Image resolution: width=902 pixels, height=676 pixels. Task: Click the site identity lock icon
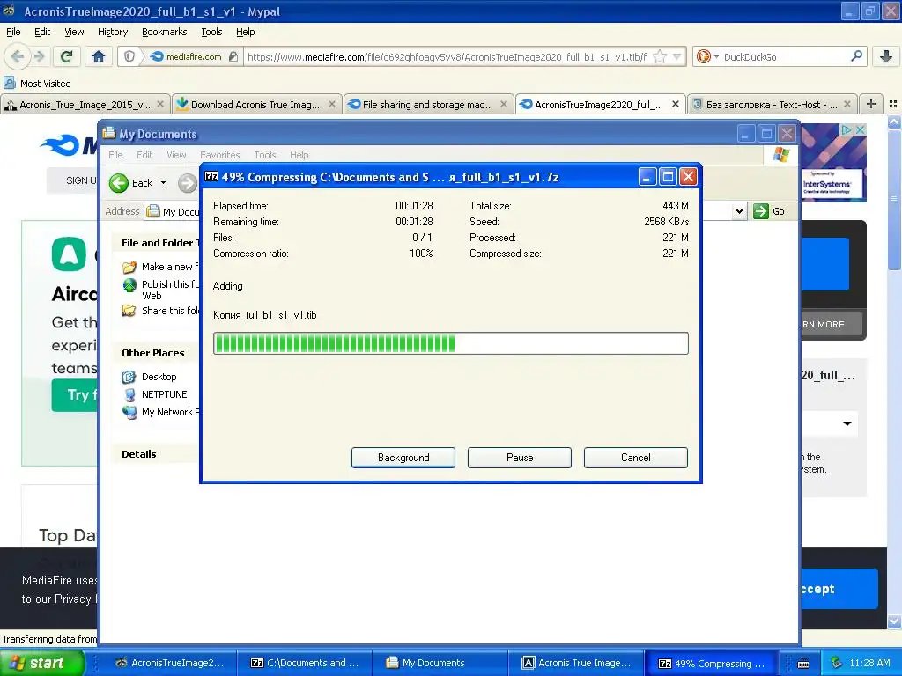pos(233,56)
